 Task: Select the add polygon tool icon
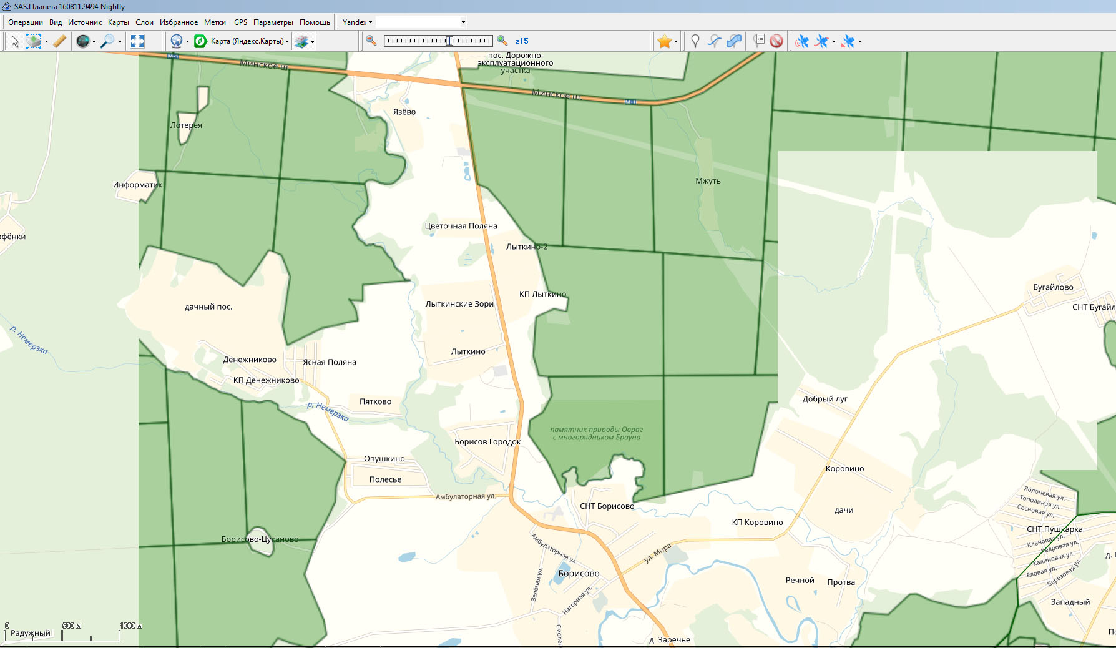click(x=734, y=41)
